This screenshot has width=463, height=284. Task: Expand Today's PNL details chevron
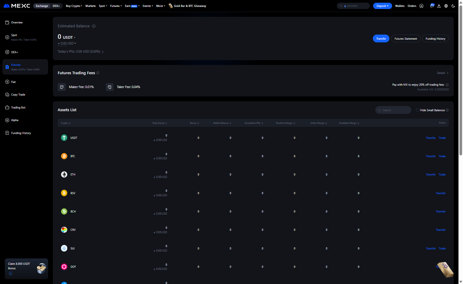103,52
